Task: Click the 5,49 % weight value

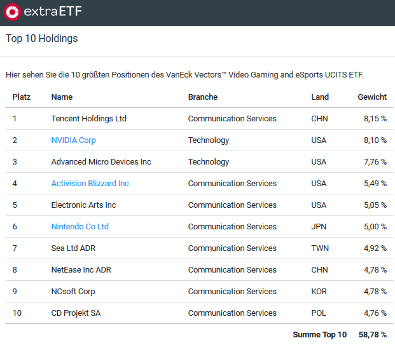Action: point(375,183)
